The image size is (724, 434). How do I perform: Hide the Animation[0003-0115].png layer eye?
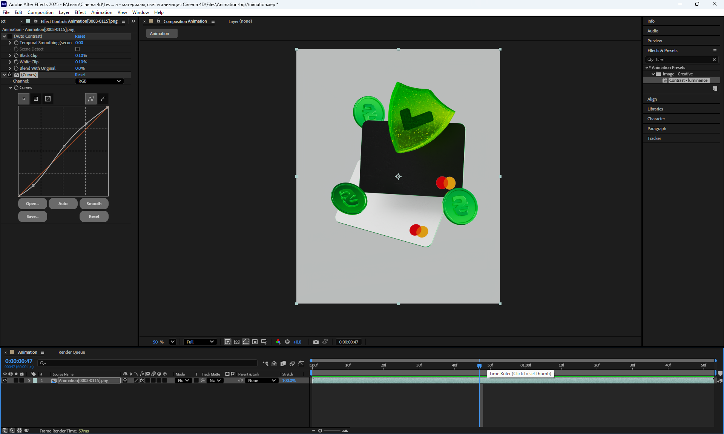5,380
